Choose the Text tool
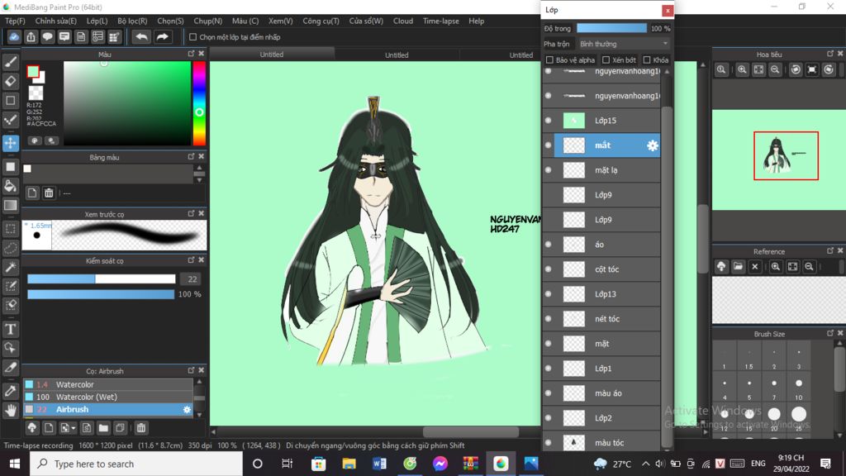This screenshot has width=846, height=476. point(10,329)
